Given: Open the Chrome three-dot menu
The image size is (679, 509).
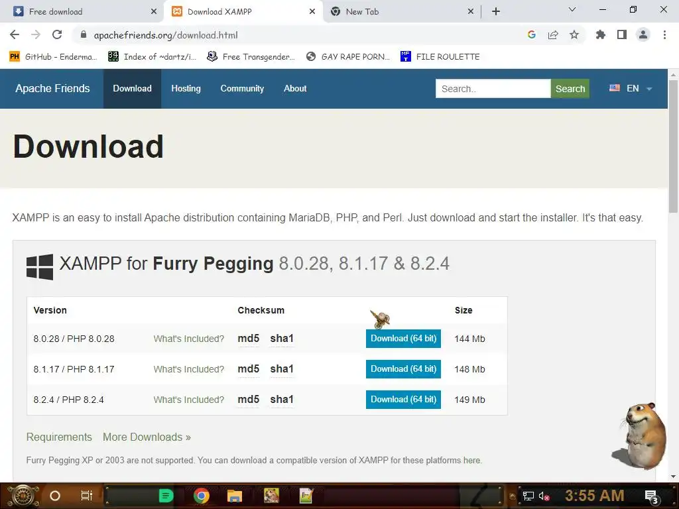Looking at the screenshot, I should (x=664, y=34).
